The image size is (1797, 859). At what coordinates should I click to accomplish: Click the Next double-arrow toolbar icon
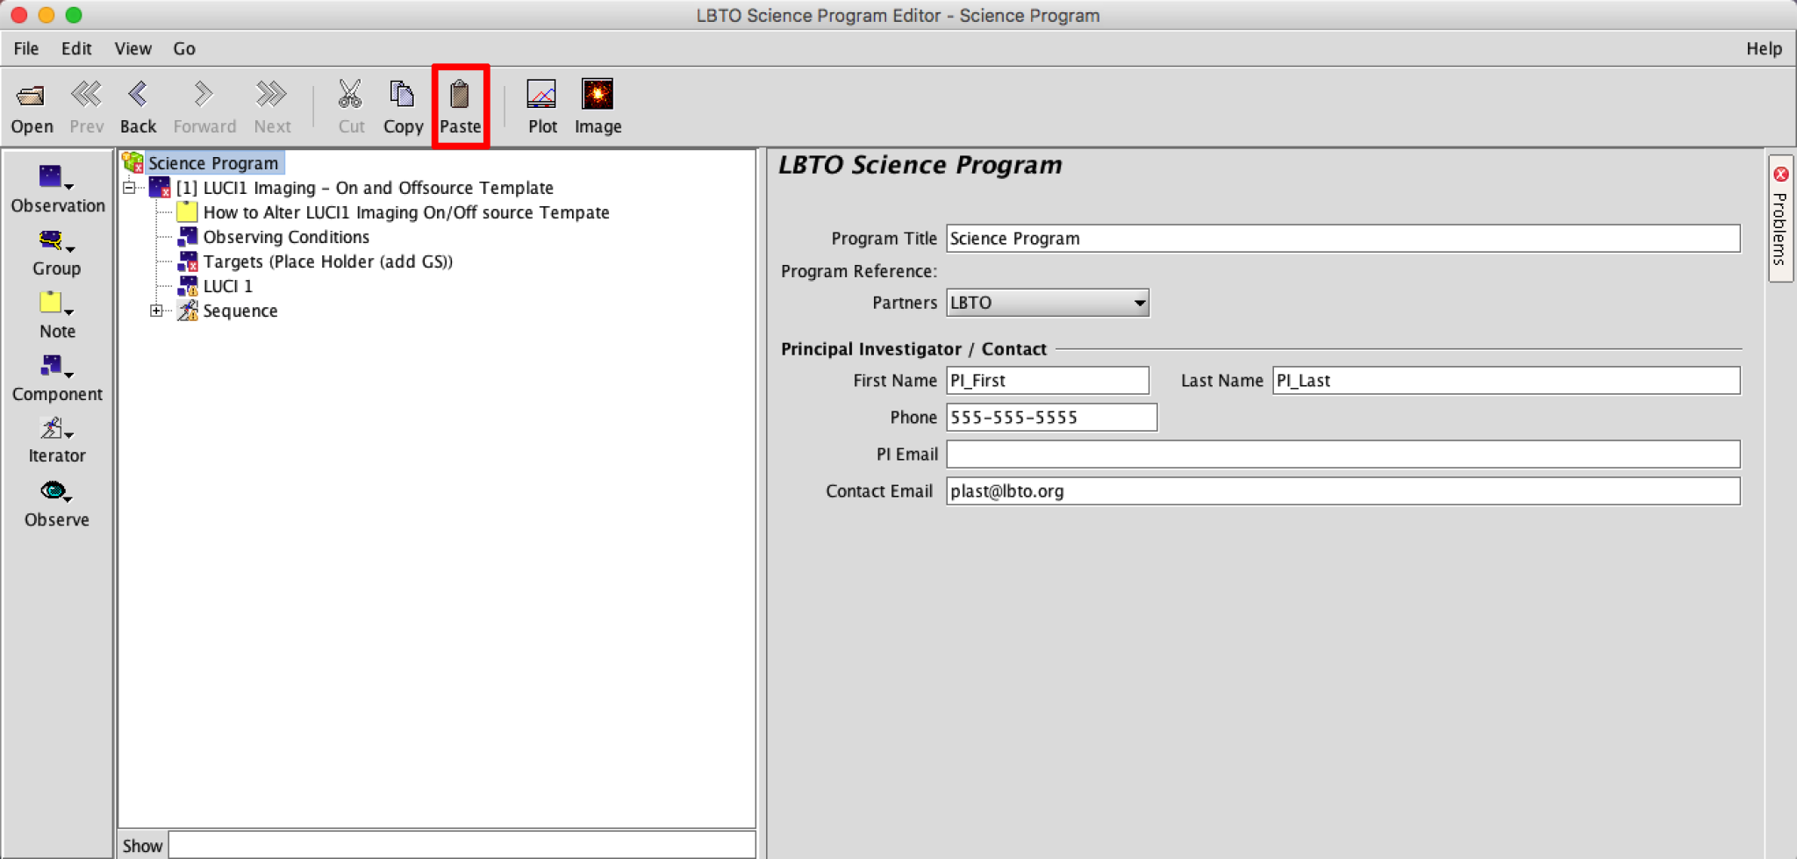(x=271, y=93)
